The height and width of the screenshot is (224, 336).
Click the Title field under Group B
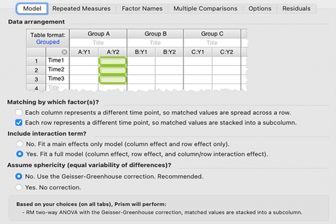coord(155,42)
